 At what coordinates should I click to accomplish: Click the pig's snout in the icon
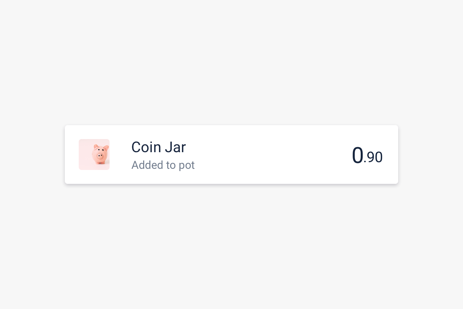[x=100, y=156]
